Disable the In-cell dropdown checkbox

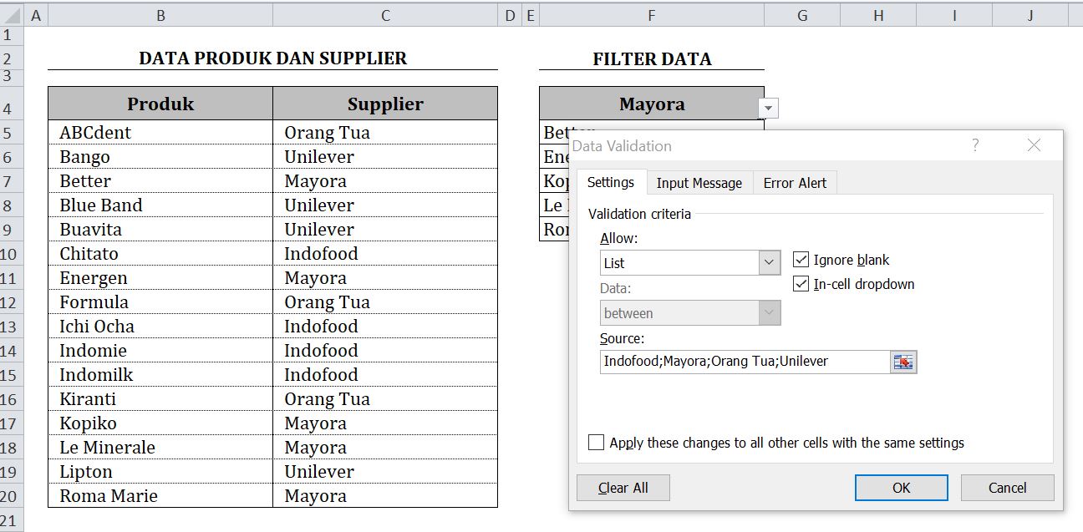800,284
